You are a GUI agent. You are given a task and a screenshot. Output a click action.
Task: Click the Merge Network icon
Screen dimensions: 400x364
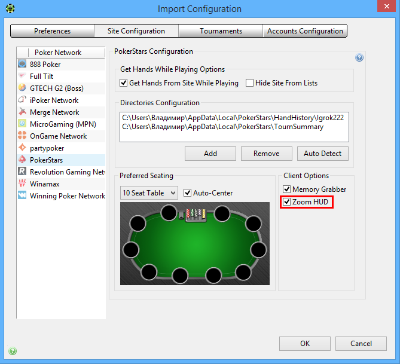pos(22,112)
